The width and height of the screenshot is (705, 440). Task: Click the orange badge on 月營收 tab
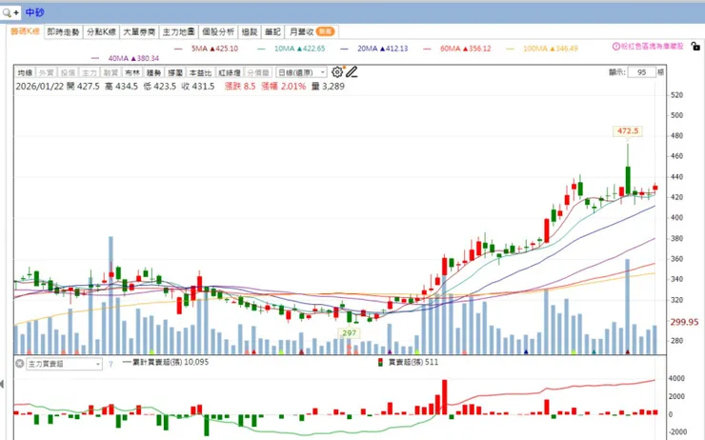(325, 31)
